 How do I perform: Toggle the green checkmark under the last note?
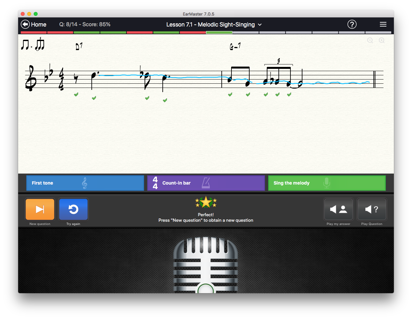click(289, 94)
